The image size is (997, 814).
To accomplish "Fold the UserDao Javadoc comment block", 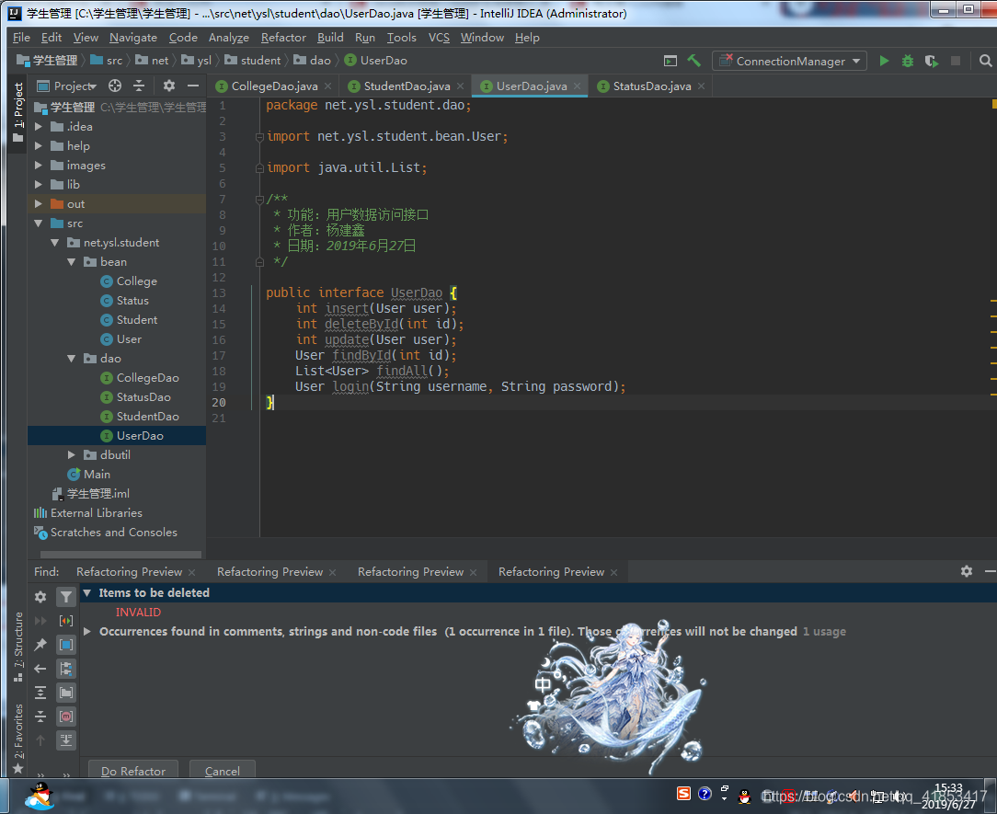I will [259, 199].
